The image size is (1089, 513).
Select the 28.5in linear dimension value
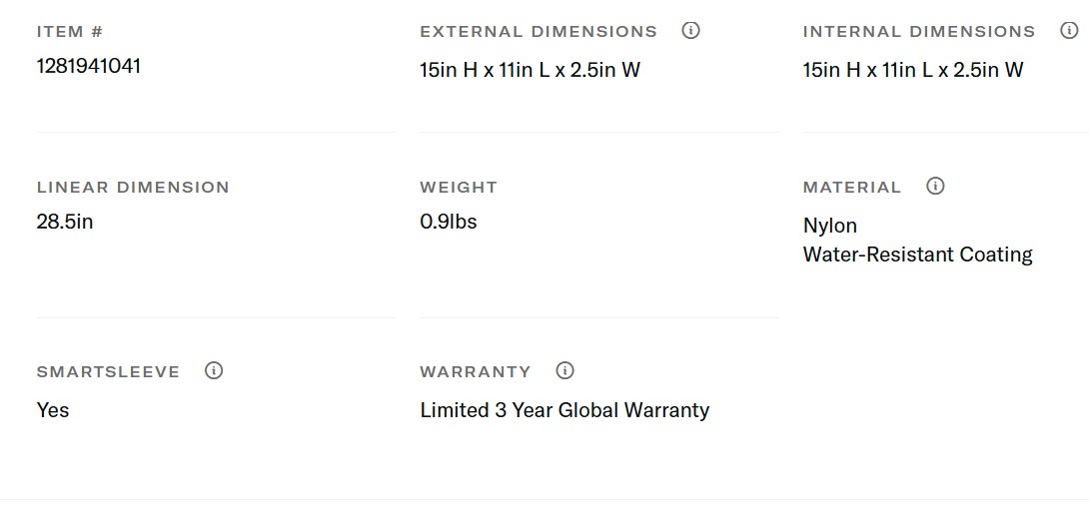(x=65, y=222)
